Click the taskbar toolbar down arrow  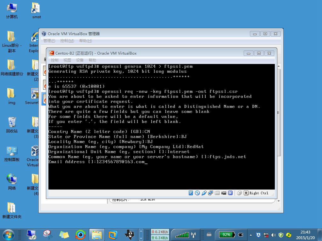pyautogui.click(x=141, y=239)
